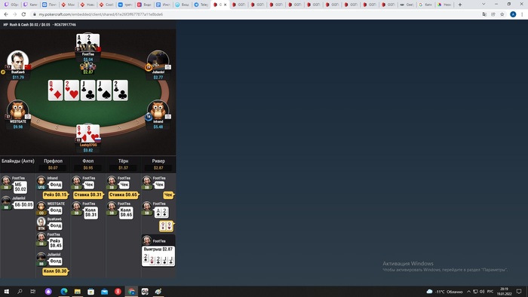Click inhand avatar in the preflop history
This screenshot has width=528, height=297.
[41, 181]
